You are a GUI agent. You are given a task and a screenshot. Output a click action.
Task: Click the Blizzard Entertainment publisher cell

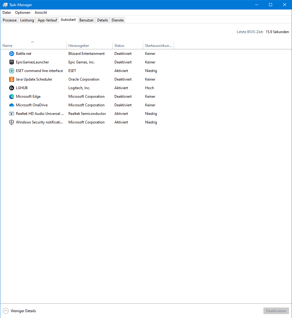coord(86,54)
